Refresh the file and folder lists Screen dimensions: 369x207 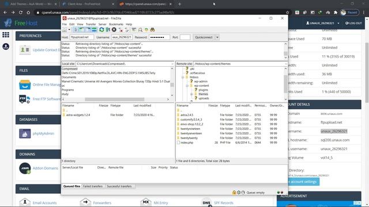pyautogui.click(x=101, y=30)
